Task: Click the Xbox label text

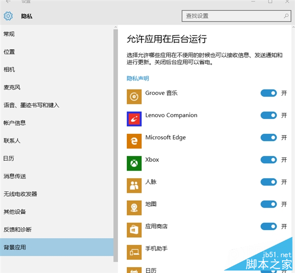Action: 152,160
